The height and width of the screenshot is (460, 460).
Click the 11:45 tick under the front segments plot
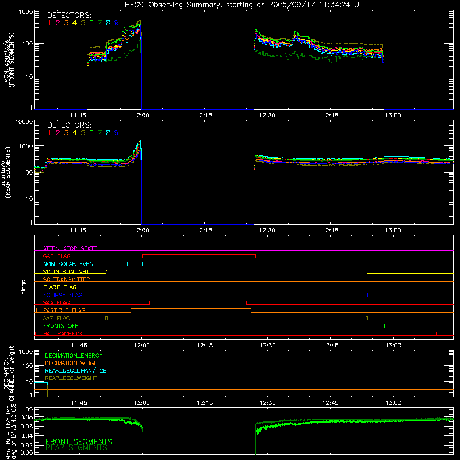tap(78, 116)
